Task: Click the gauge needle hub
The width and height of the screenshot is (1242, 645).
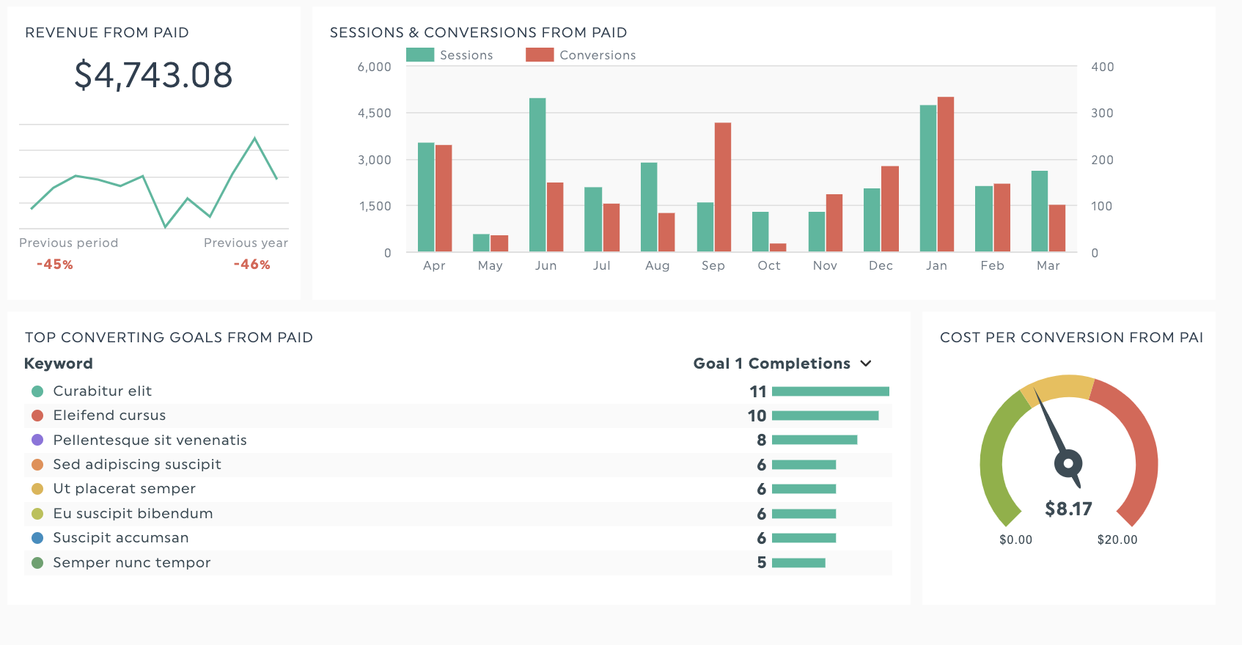Action: (1068, 463)
